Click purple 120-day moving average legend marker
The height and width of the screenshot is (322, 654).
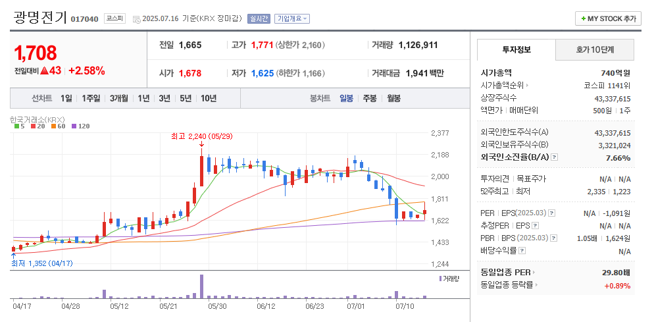[74, 126]
